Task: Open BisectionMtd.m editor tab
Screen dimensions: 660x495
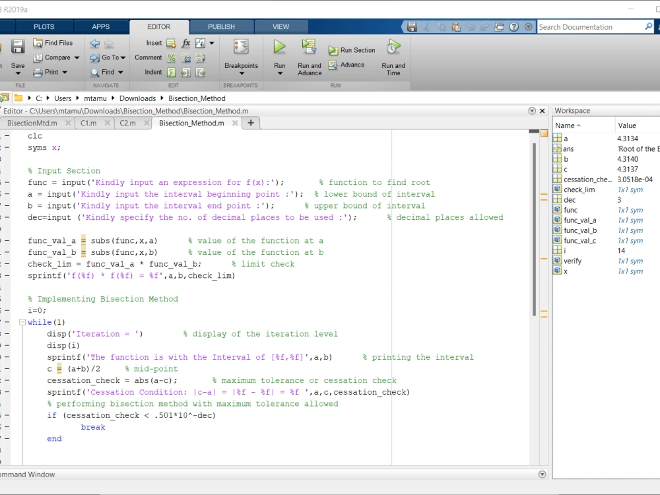Action: pyautogui.click(x=32, y=123)
